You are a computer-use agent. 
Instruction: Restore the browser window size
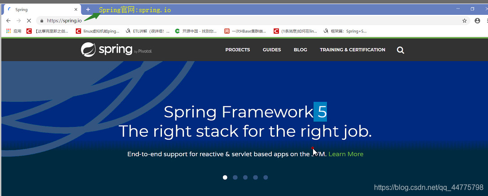(x=472, y=9)
